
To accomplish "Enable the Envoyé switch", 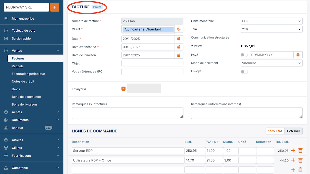I will click(x=244, y=72).
